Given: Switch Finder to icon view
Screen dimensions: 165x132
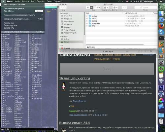Looking at the screenshot, I should point(88,8).
